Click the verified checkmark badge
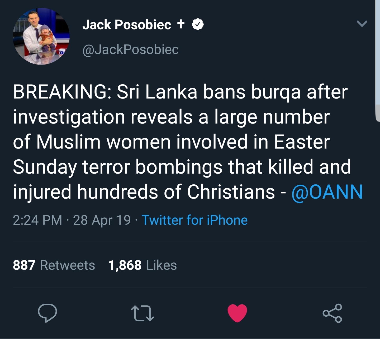 click(x=198, y=24)
